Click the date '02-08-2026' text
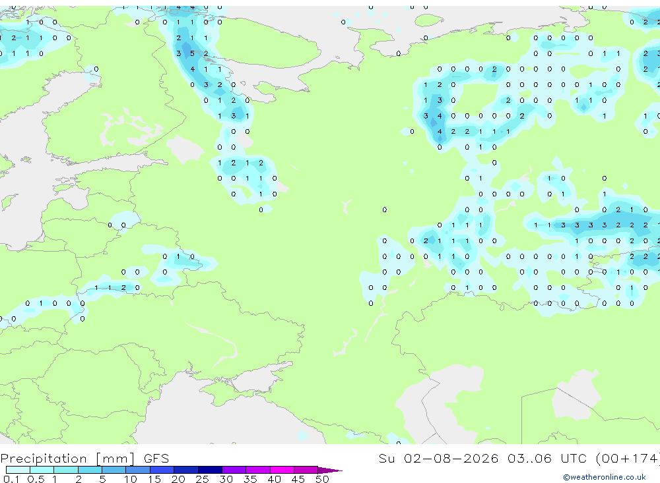Viewport: 660px width, 483px height. (x=451, y=458)
